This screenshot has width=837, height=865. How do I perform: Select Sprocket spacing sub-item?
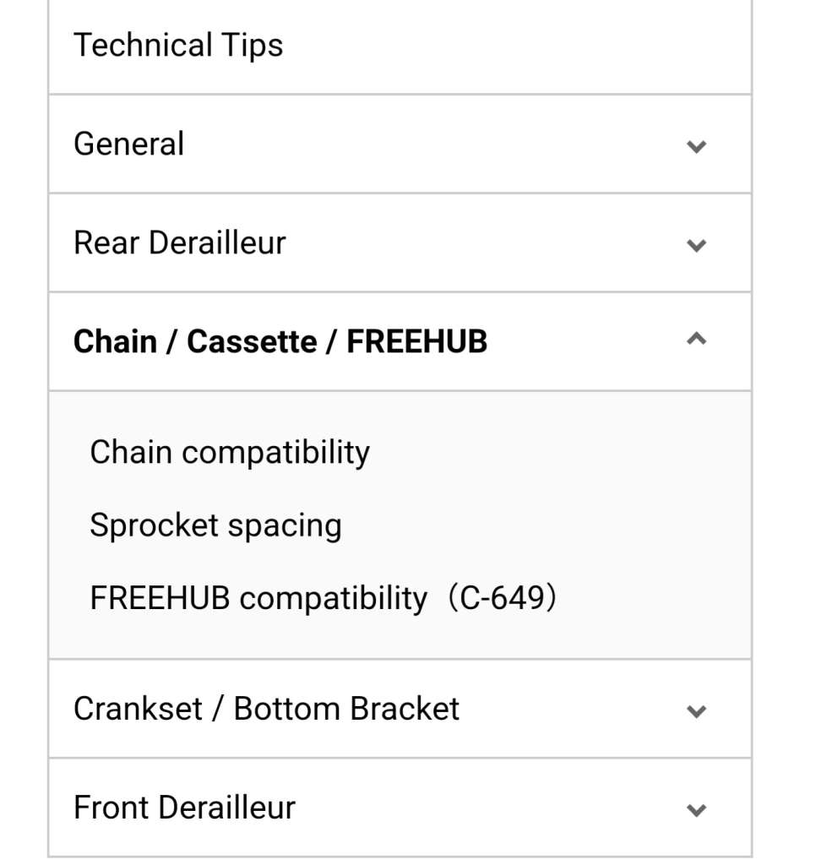click(x=215, y=525)
